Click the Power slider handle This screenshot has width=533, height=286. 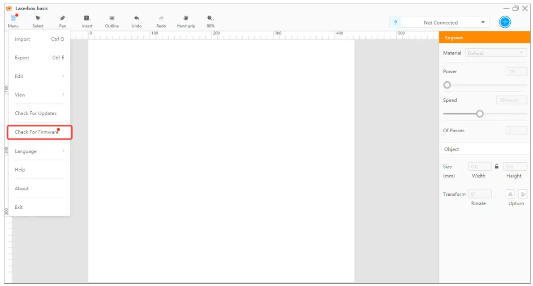[447, 85]
